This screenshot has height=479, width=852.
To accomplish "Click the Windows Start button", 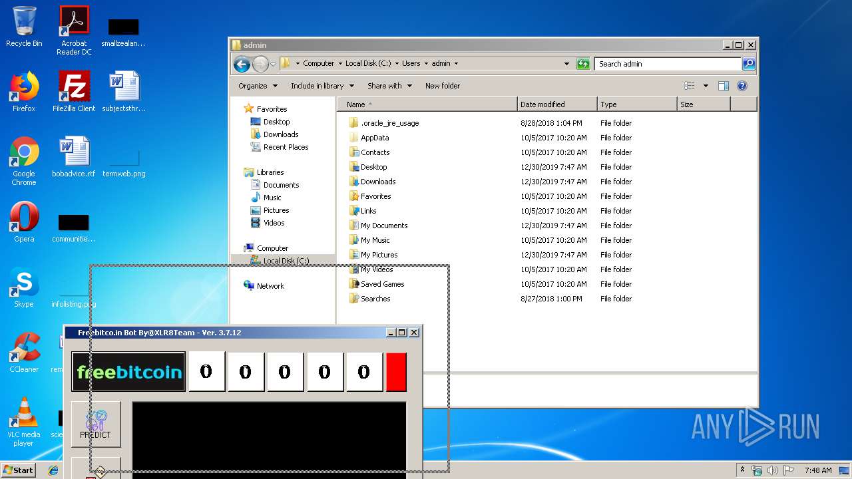I will [18, 470].
